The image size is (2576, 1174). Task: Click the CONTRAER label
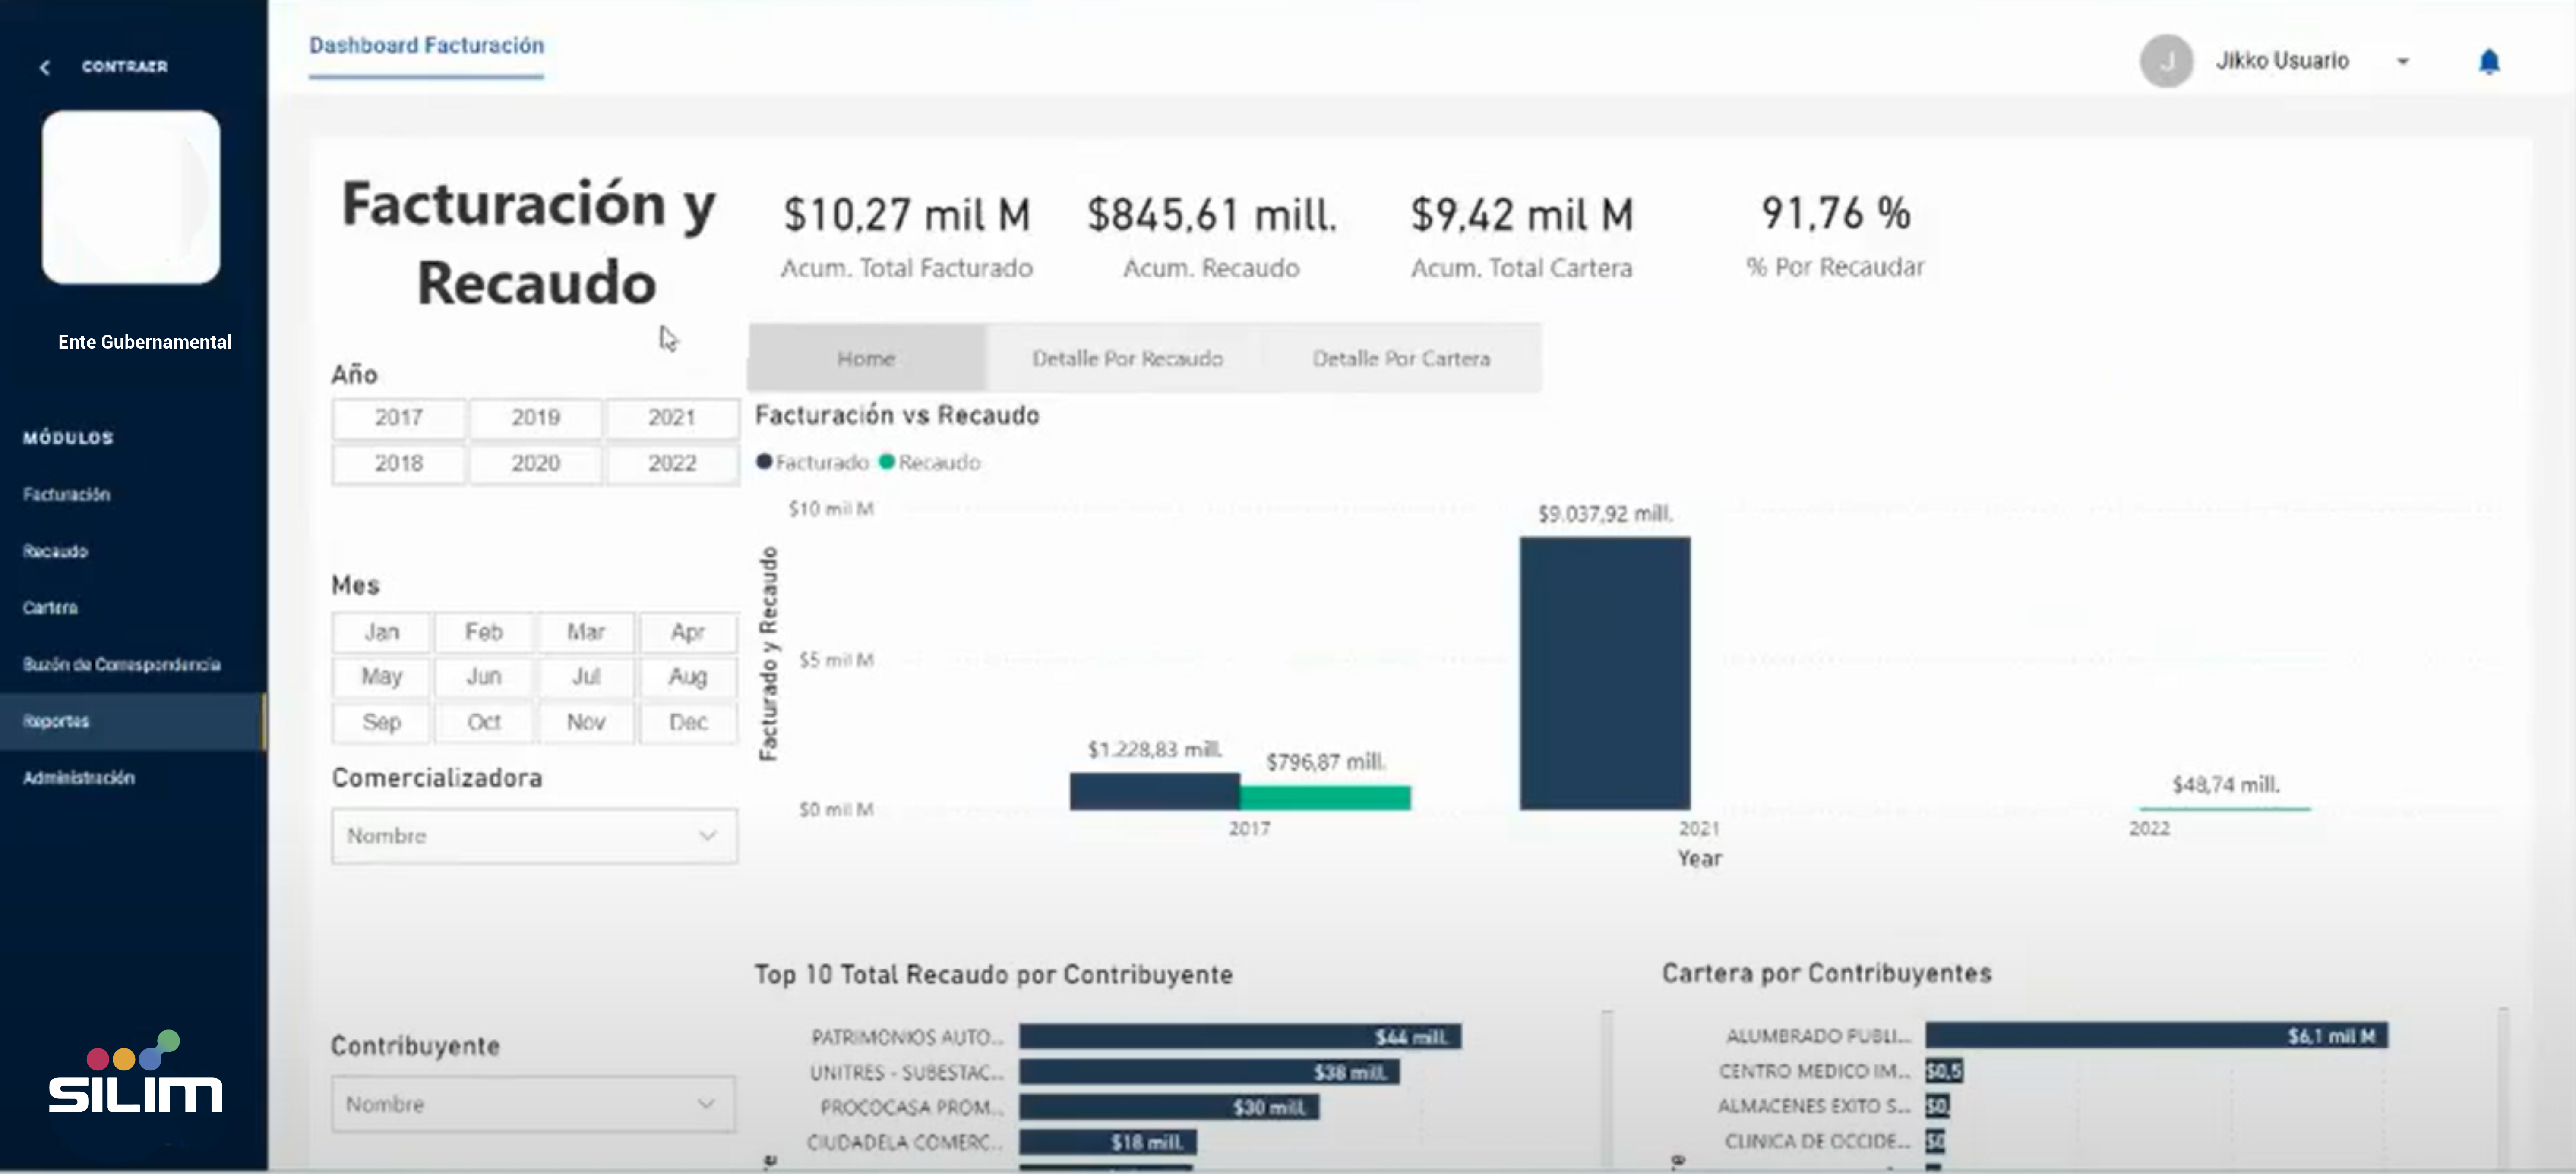click(125, 67)
